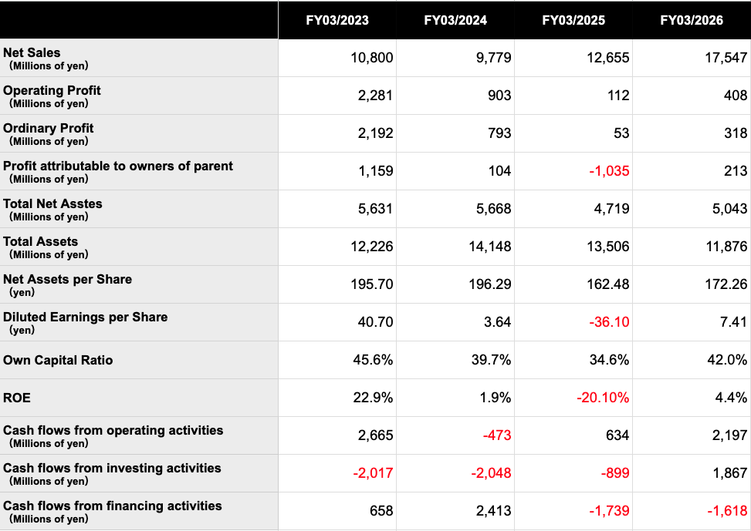Select the FY03/2023 column header
The image size is (751, 531).
point(337,20)
